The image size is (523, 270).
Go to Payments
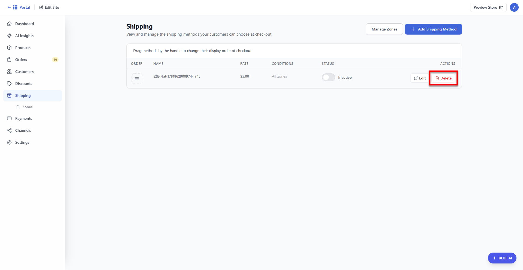point(33,118)
